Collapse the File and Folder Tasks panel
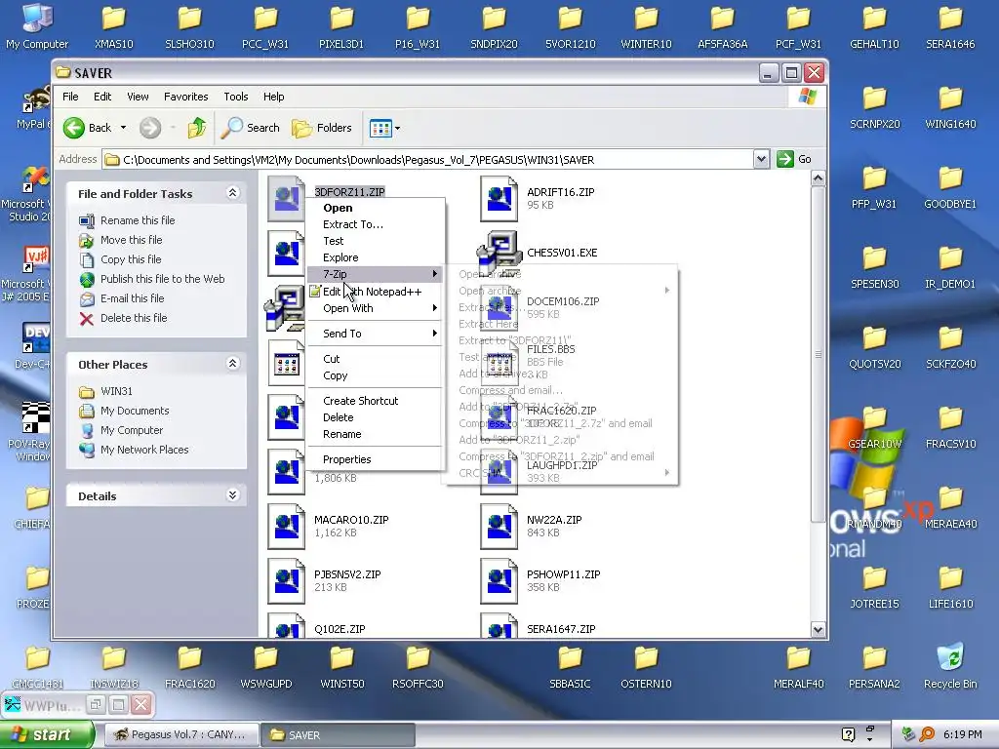Viewport: 999px width, 749px height. [x=232, y=193]
